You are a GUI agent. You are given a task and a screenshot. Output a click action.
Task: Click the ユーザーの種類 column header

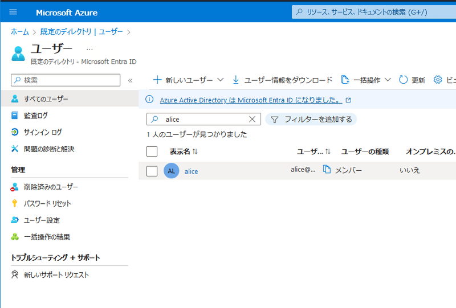[x=365, y=151]
